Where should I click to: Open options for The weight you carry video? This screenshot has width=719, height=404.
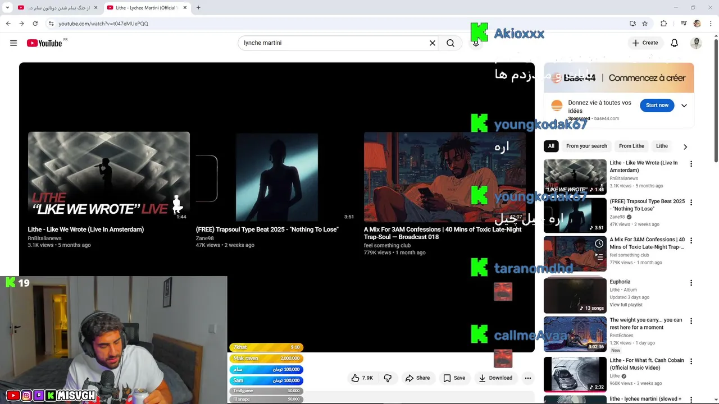point(691,321)
